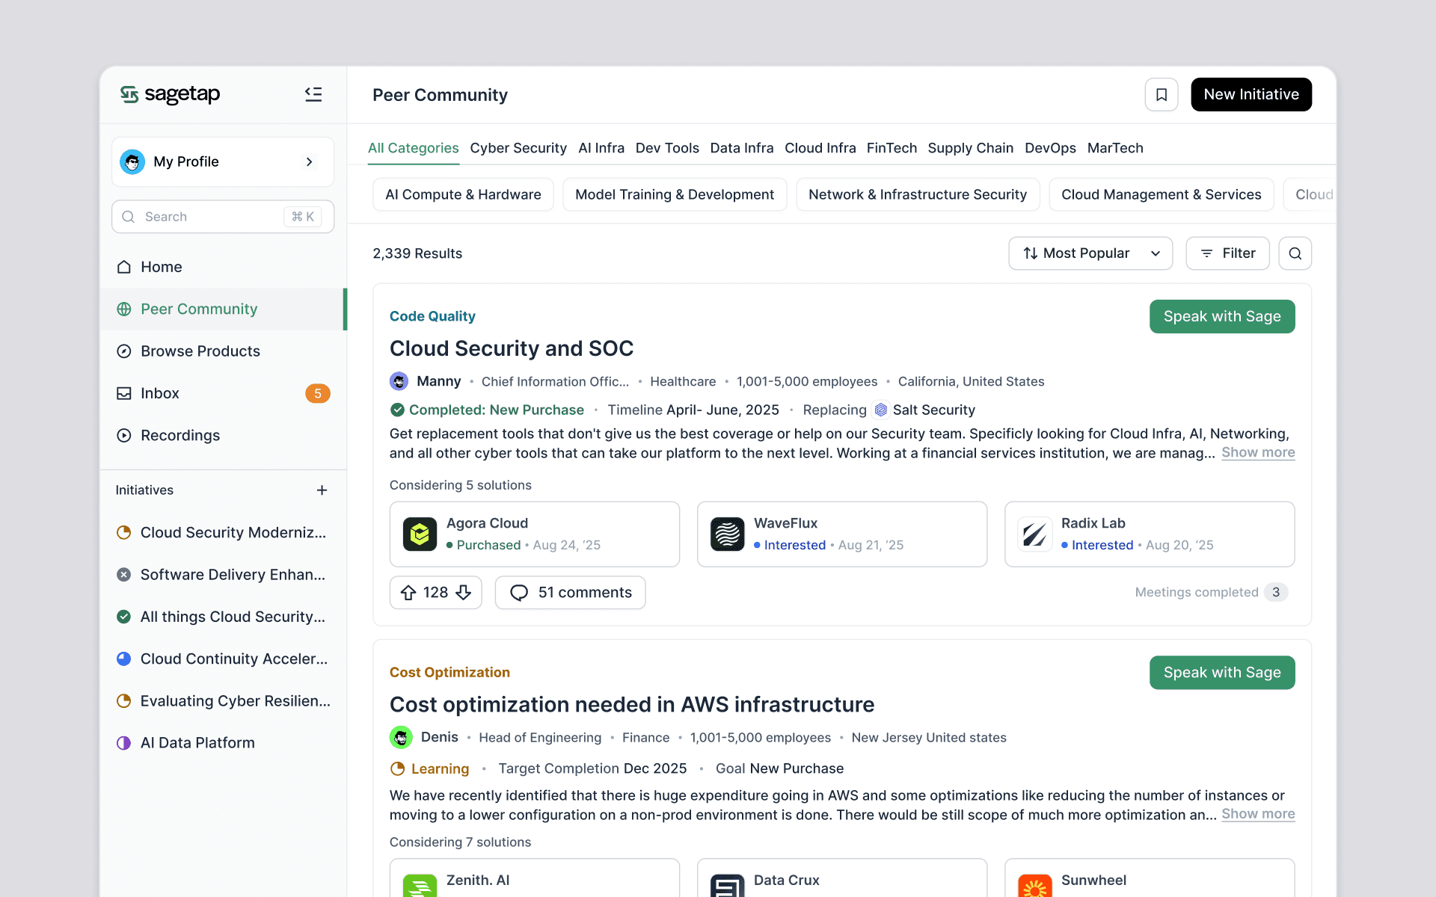Toggle Model Training & Development filter chip

(674, 194)
